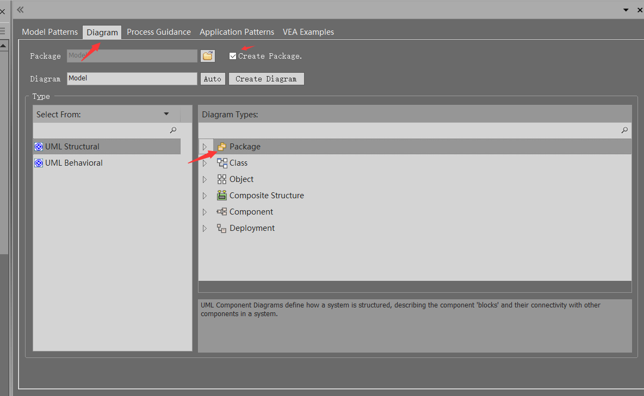
Task: Open the Select From dropdown
Action: click(x=166, y=114)
